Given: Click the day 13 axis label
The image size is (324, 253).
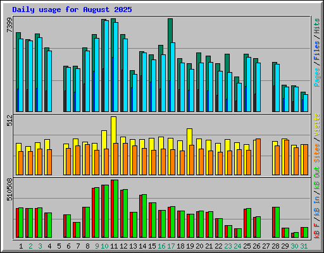Looking at the screenshot, I should click(133, 246).
